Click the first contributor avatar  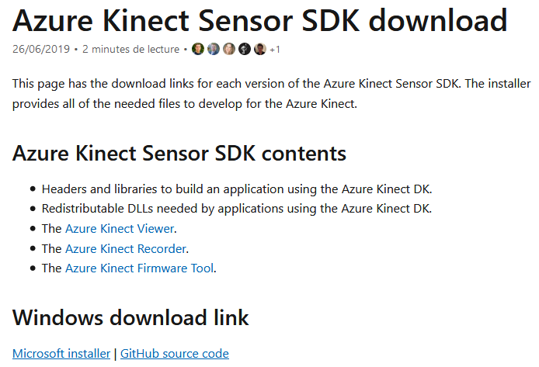198,49
